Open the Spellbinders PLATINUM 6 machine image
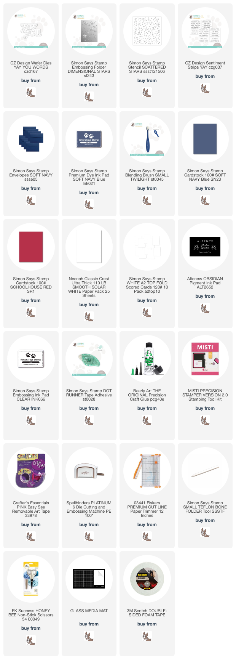This screenshot has width=236, height=664. coord(89,471)
